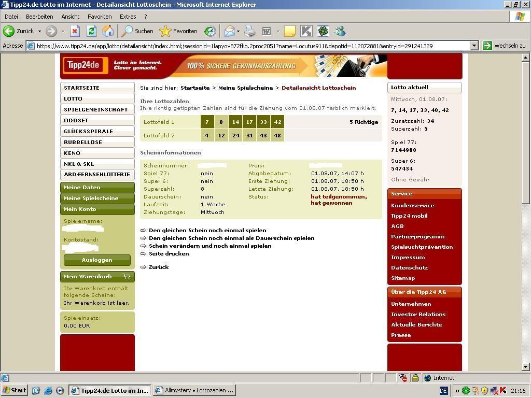Open SPIELGEMEINSCHAFT navigation item
Image resolution: width=531 pixels, height=398 pixels.
point(97,109)
